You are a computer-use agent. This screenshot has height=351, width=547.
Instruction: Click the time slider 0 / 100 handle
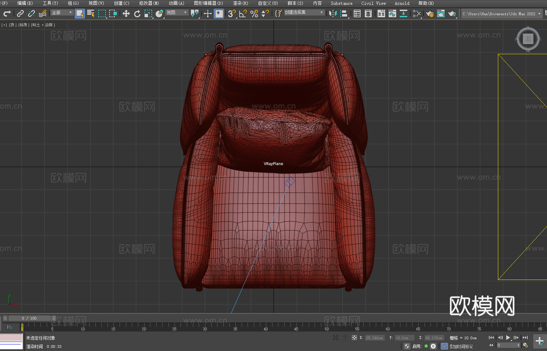point(29,318)
